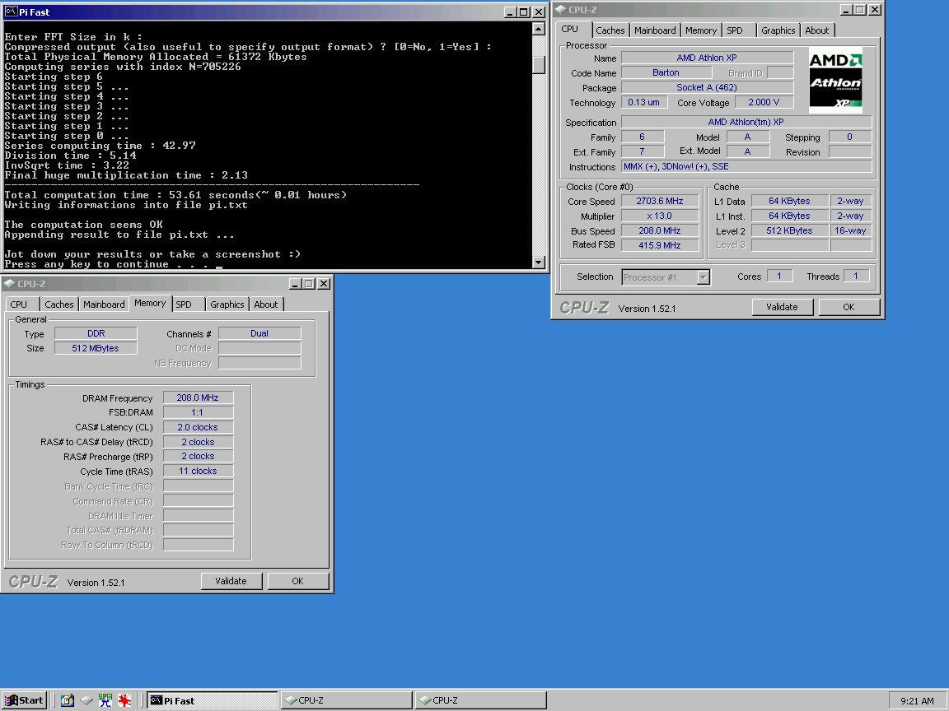
Task: Switch to the Caches tab in the memory CPU-Z window
Action: point(58,304)
